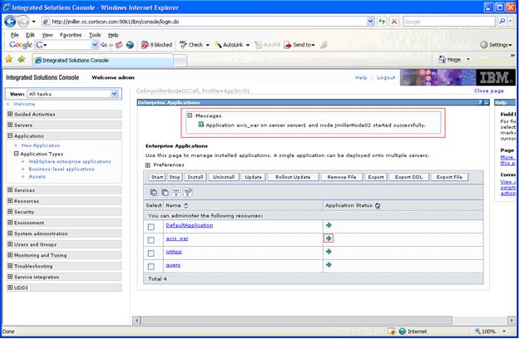The image size is (519, 339).
Task: Open the View menu
Action: (x=47, y=35)
